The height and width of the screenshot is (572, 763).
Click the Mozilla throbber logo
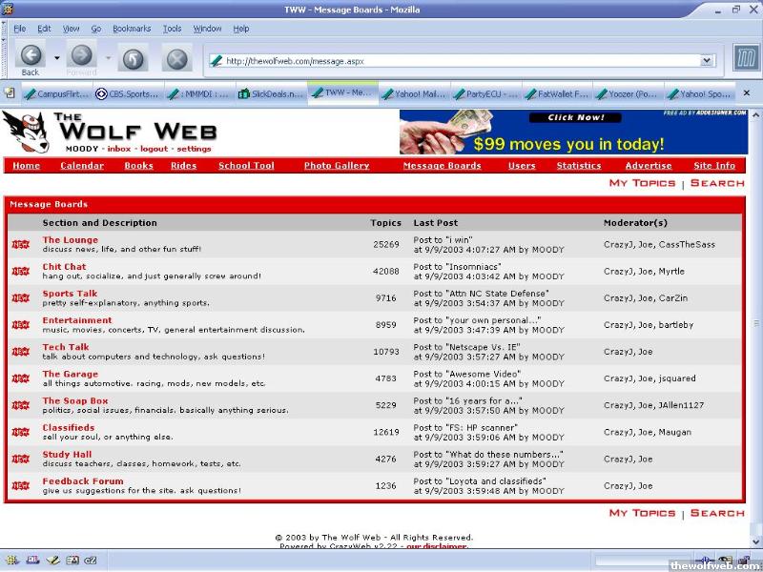point(745,59)
